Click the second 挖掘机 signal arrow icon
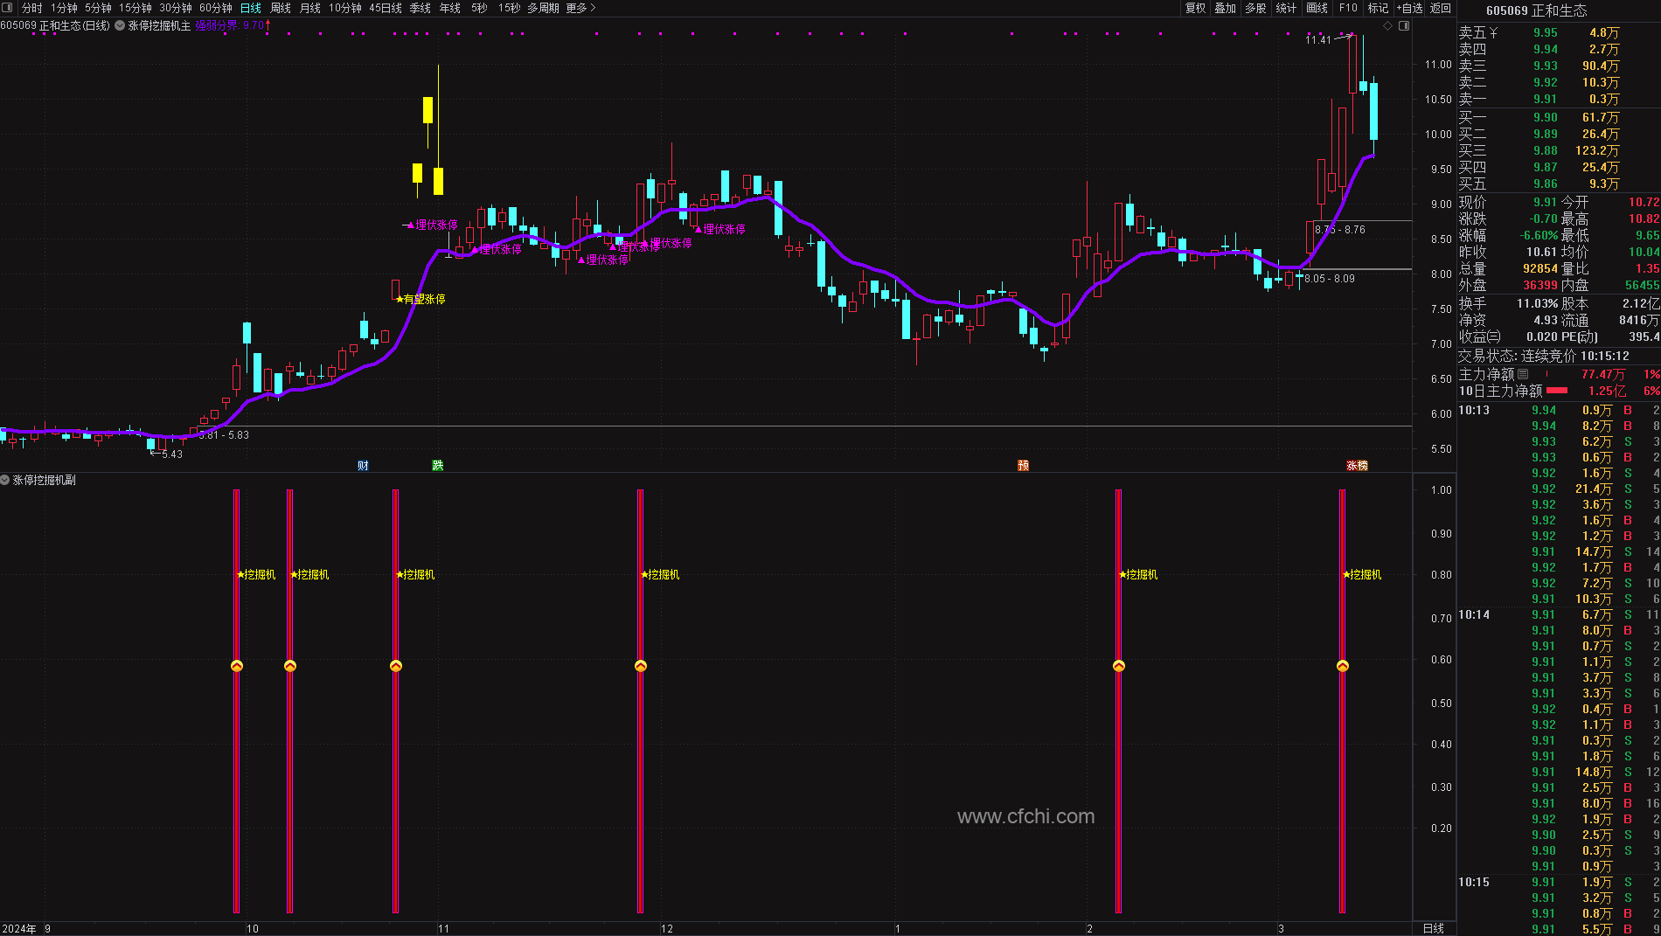This screenshot has width=1661, height=936. 290,666
